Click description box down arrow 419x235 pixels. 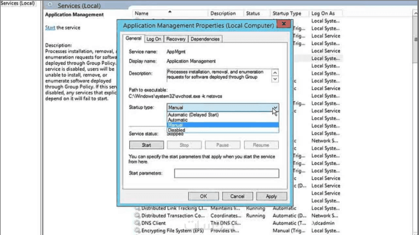click(275, 79)
